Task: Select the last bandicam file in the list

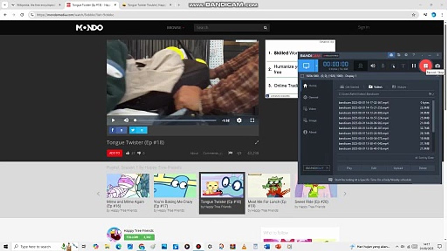Action: point(384,149)
